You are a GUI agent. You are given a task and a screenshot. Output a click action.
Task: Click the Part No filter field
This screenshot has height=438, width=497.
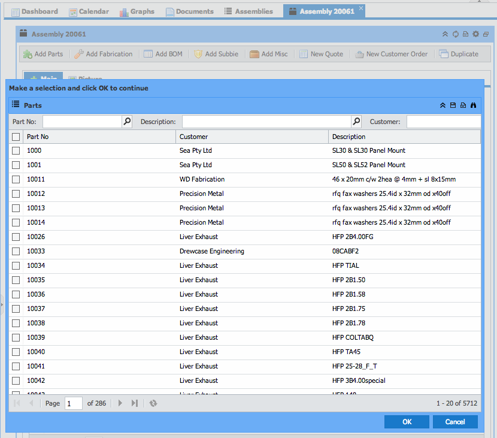pyautogui.click(x=83, y=122)
